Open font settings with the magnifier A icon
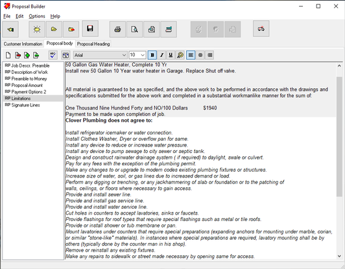This screenshot has width=345, height=269. (180, 55)
